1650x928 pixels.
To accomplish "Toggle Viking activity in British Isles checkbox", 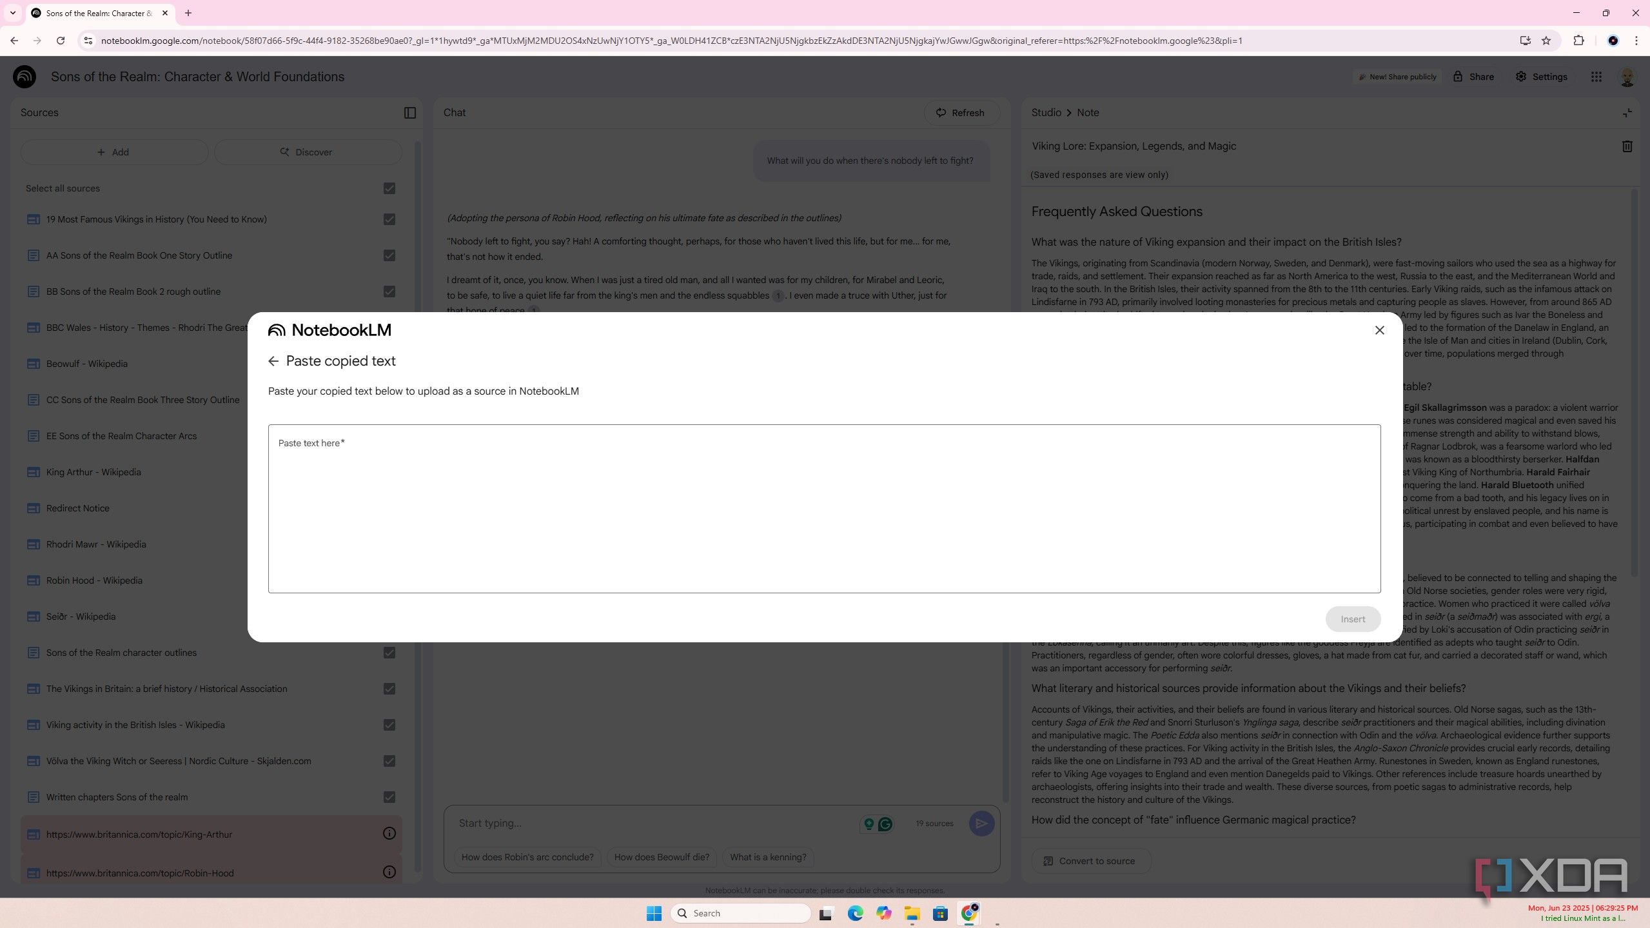I will (x=389, y=725).
